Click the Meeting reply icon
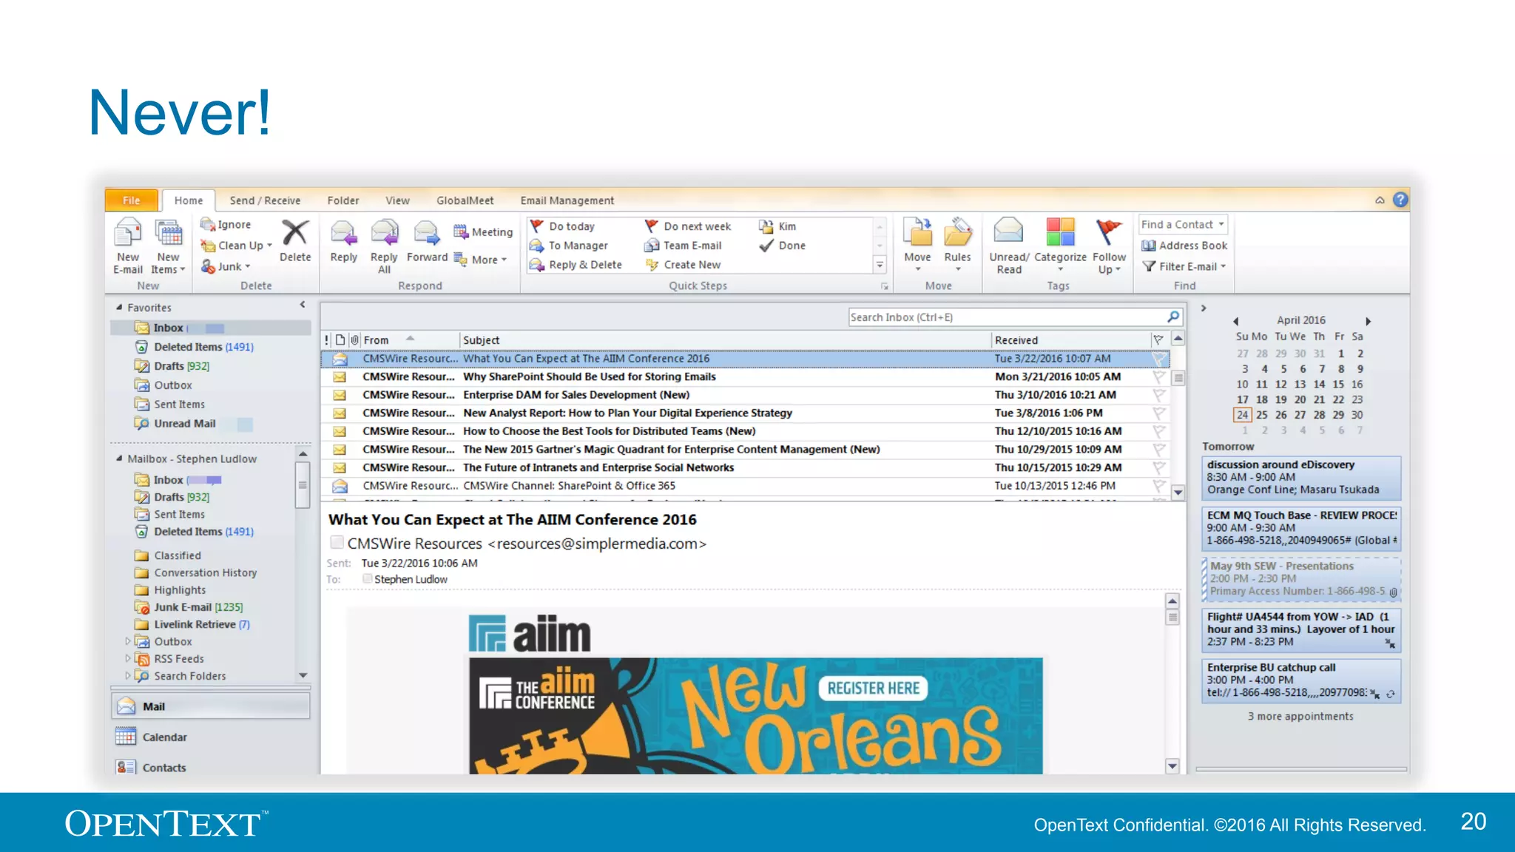The width and height of the screenshot is (1515, 852). tap(461, 231)
